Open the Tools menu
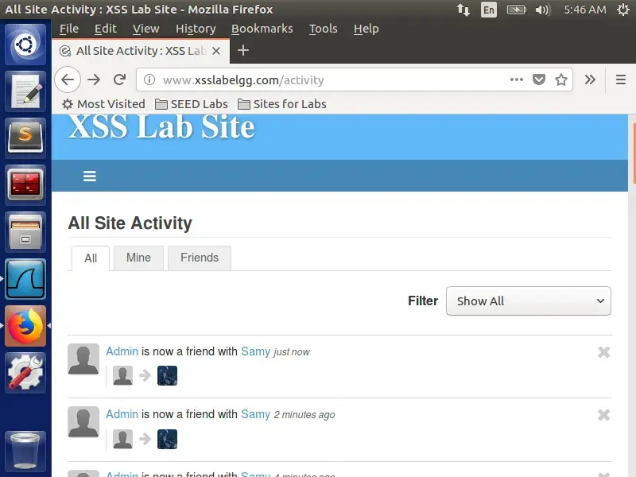636x477 pixels. 323,29
